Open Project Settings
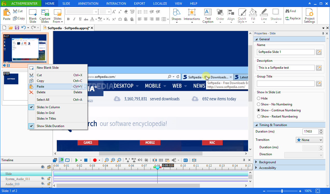The width and height of the screenshot is (330, 194). pyautogui.click(x=310, y=16)
